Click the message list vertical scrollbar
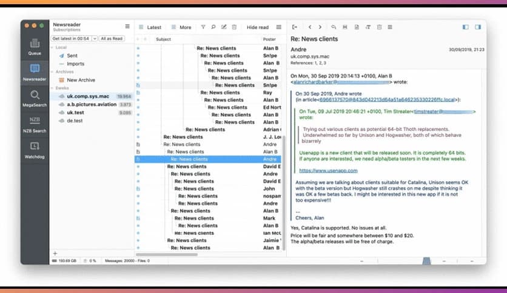The width and height of the screenshot is (507, 293). 284,193
